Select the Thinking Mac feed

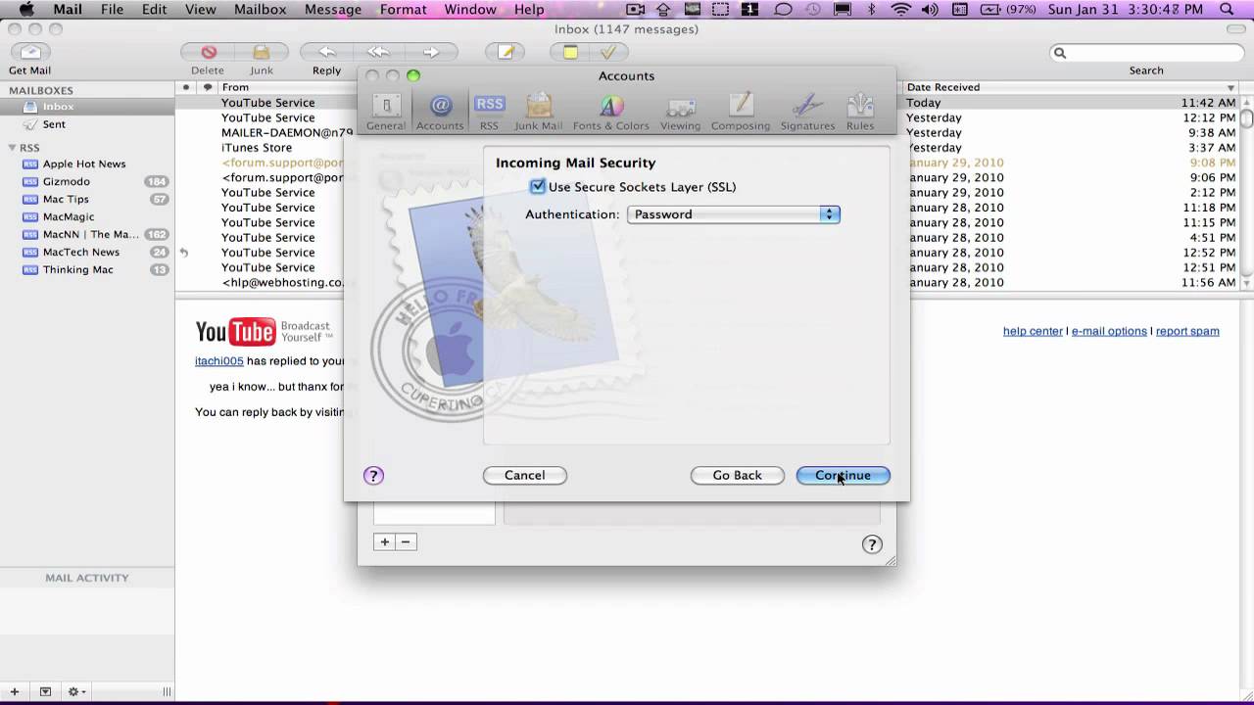(x=87, y=270)
